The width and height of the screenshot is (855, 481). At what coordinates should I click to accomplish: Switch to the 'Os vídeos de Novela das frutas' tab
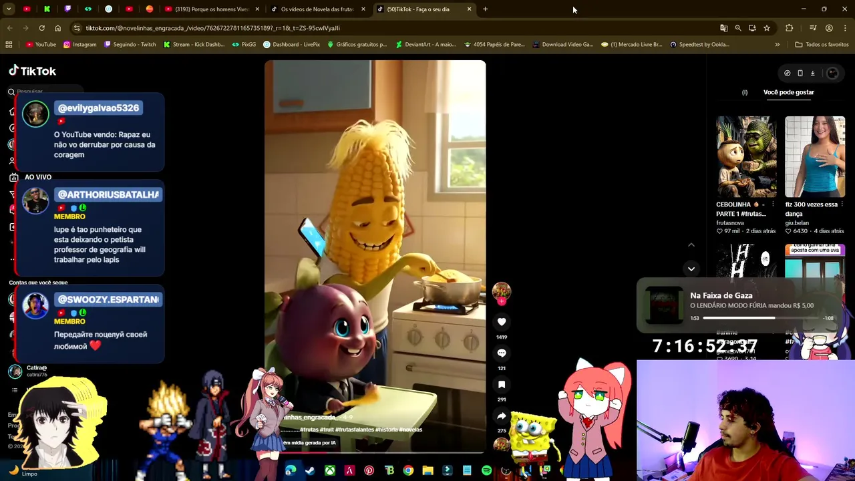pos(318,9)
